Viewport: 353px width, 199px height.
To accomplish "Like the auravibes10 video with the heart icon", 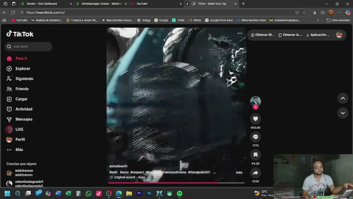I will [255, 119].
